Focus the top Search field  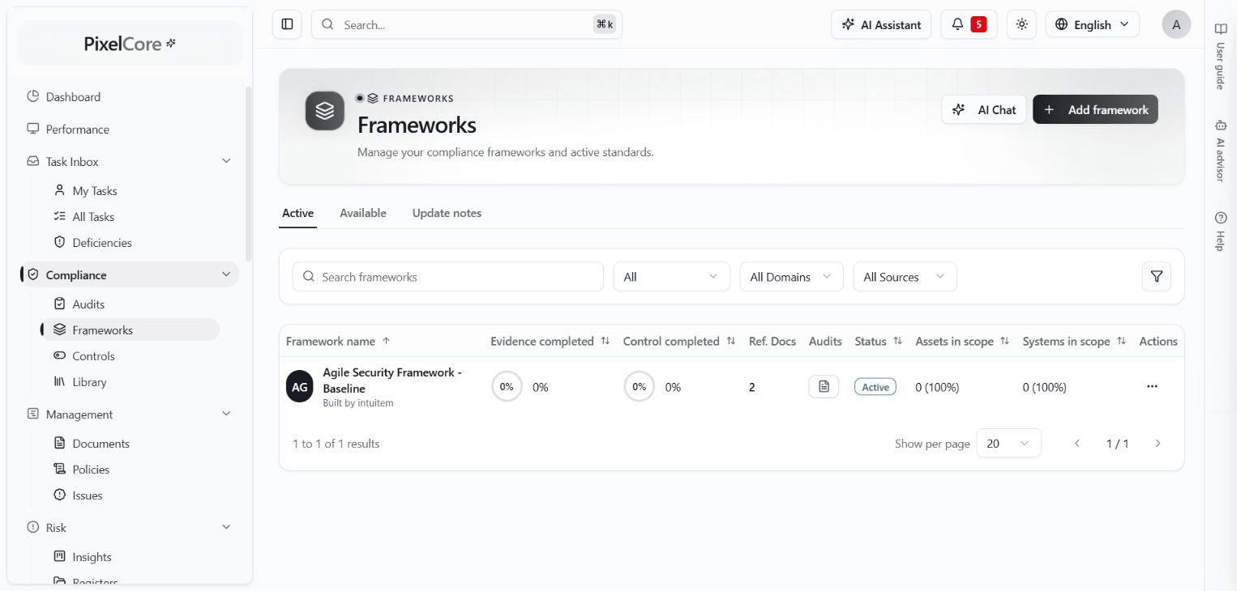(467, 24)
